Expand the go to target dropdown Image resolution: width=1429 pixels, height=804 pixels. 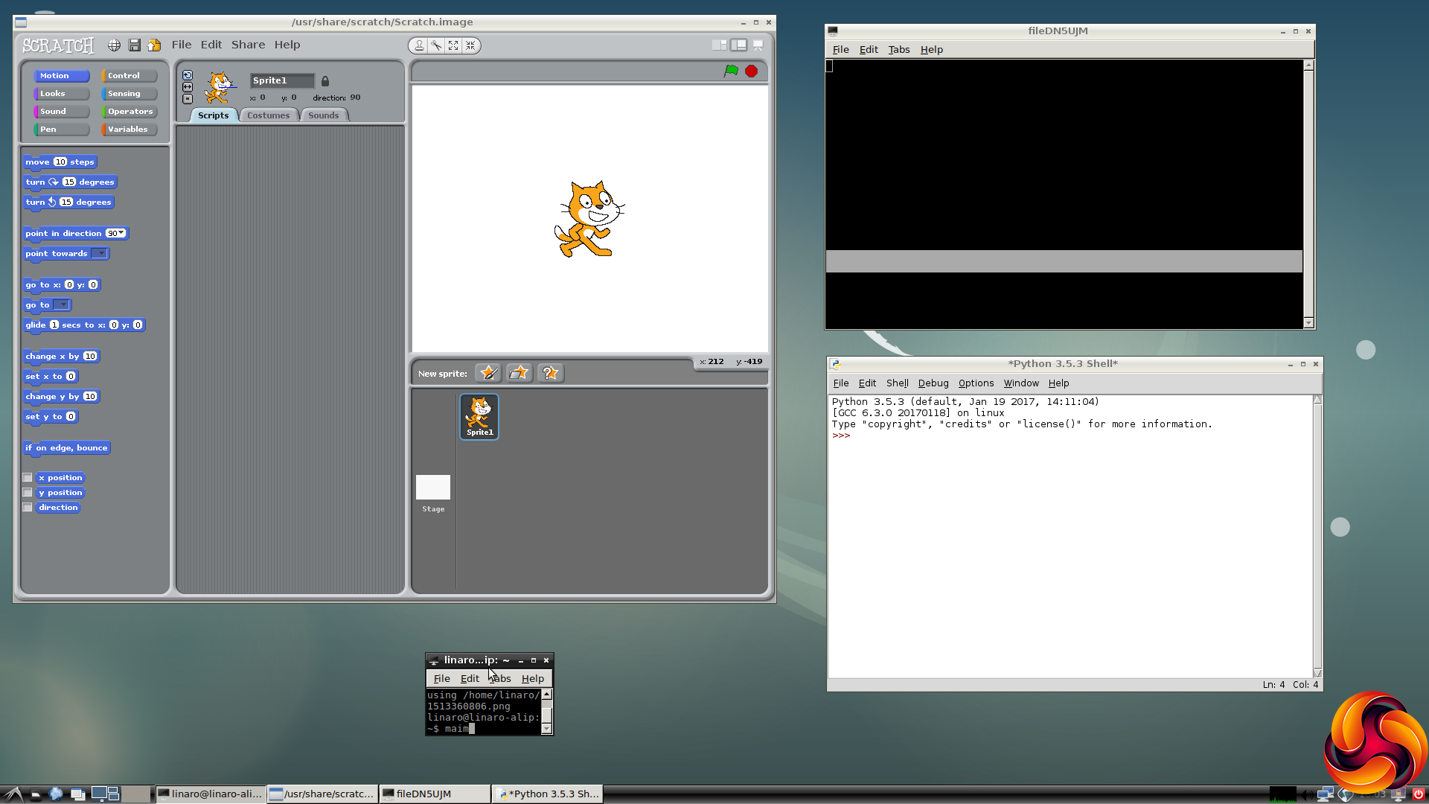(63, 304)
